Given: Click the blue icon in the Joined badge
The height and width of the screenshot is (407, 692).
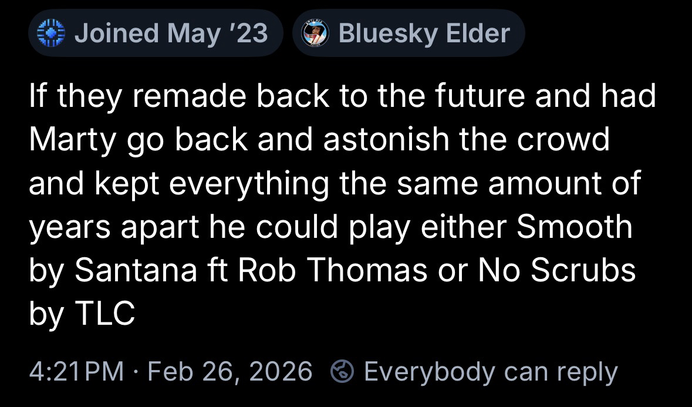Looking at the screenshot, I should point(52,33).
